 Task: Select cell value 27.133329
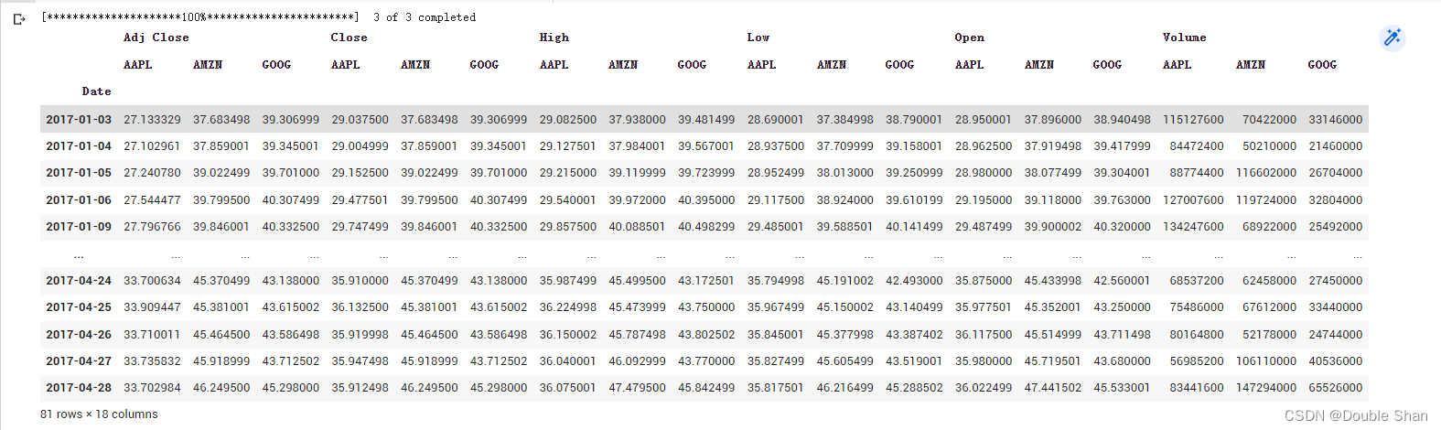pos(152,119)
